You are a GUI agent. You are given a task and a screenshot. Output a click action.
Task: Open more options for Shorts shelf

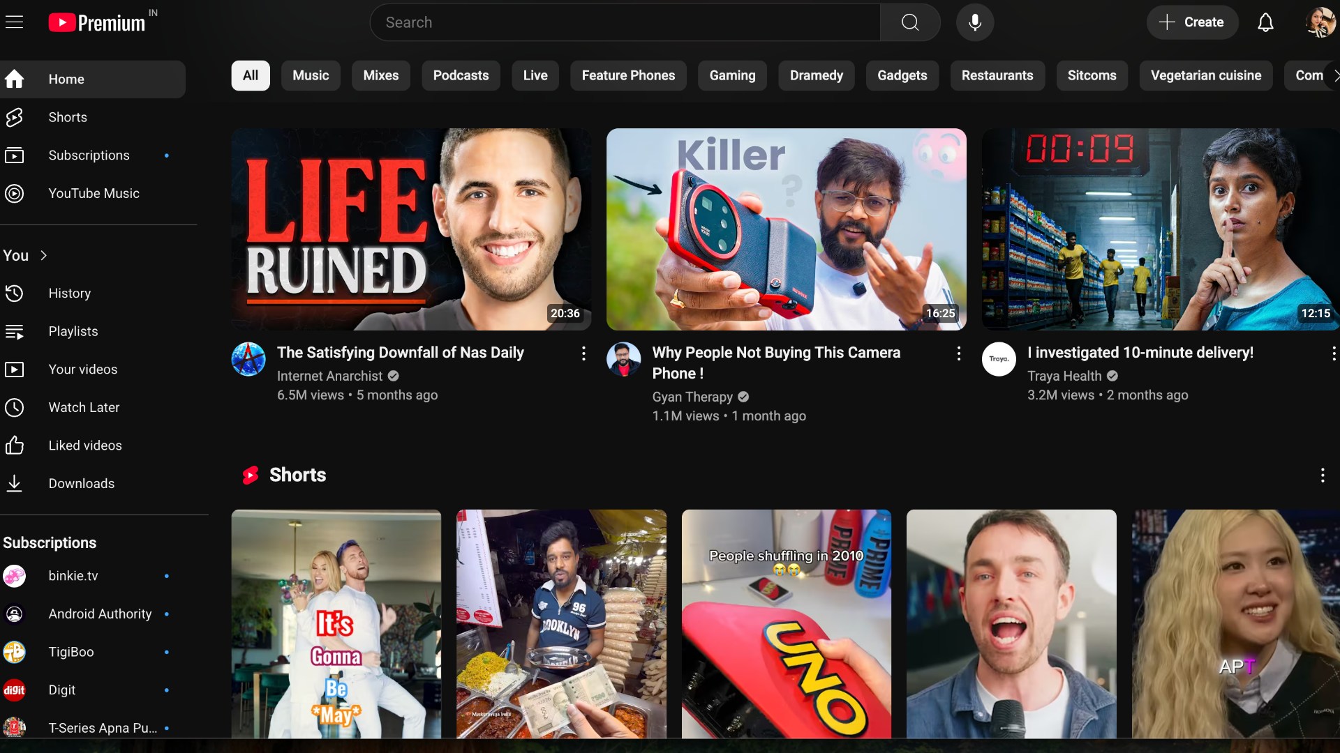coord(1322,476)
